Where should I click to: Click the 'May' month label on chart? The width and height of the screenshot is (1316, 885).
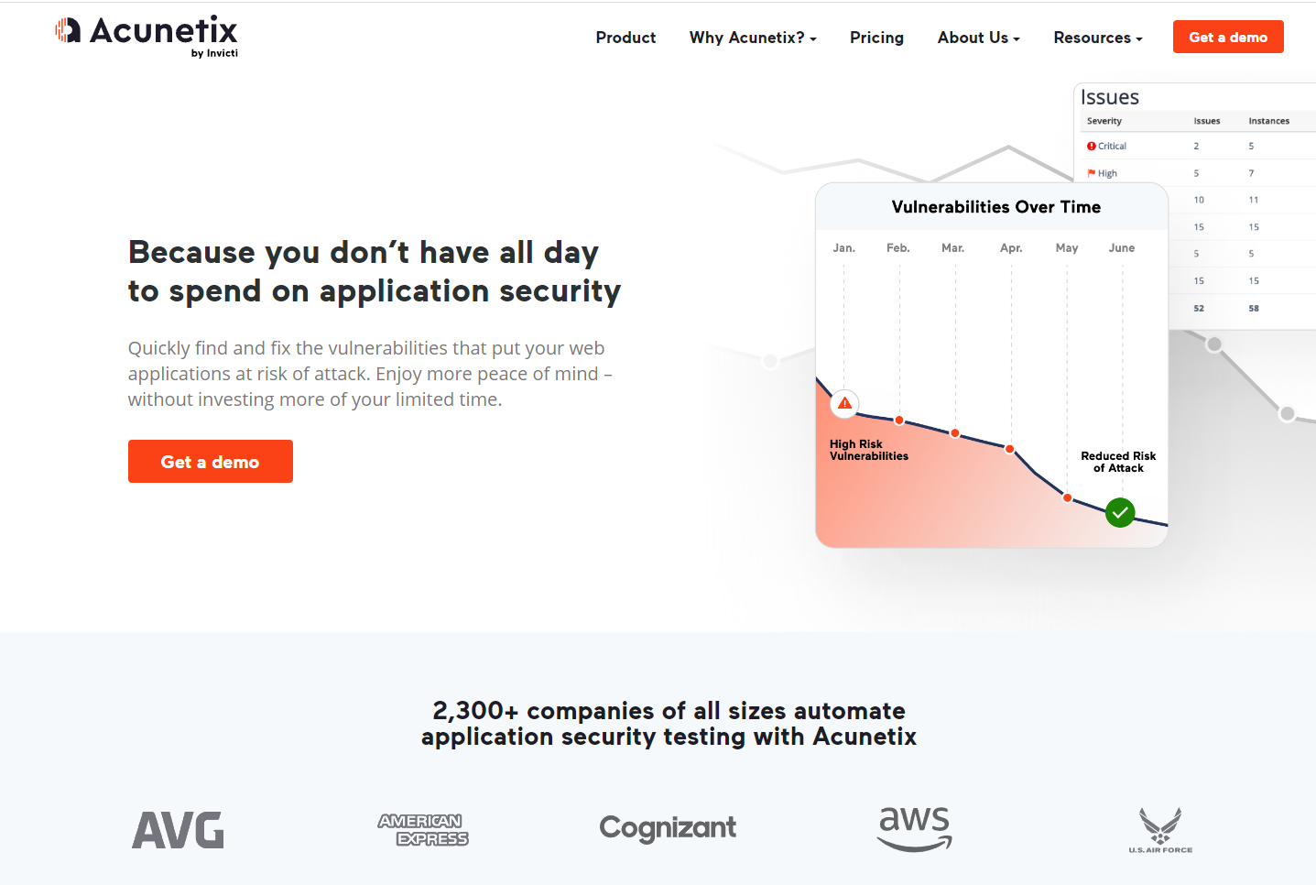(1067, 248)
